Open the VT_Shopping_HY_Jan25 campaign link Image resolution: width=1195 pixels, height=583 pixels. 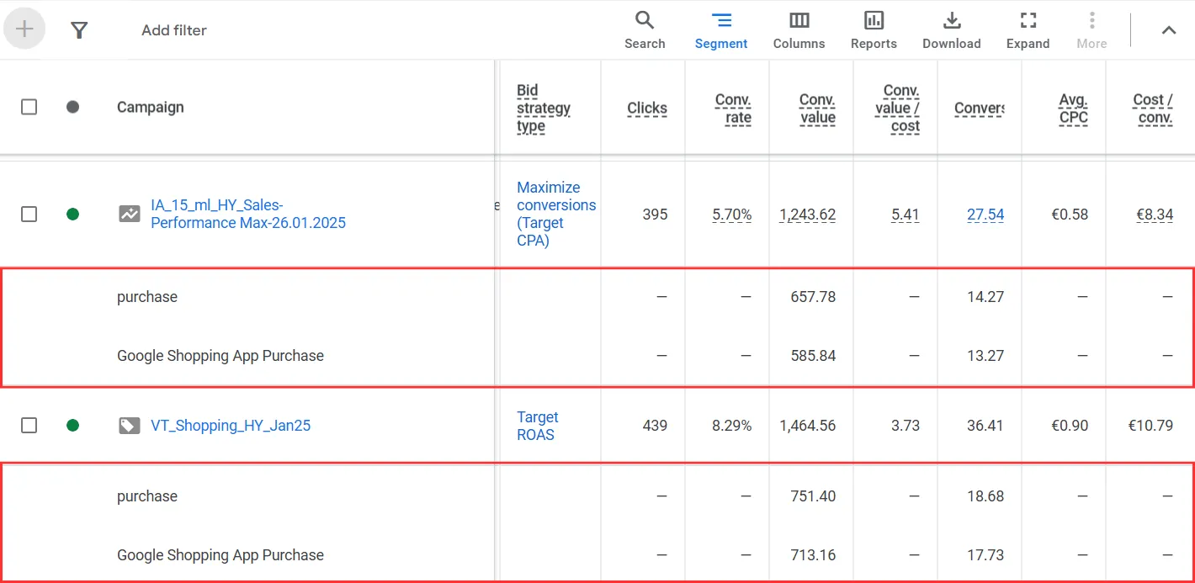point(231,426)
